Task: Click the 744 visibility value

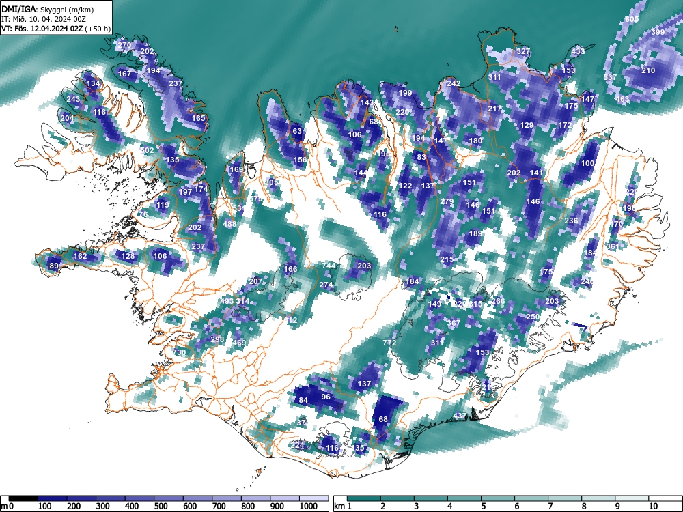Action: (x=329, y=266)
